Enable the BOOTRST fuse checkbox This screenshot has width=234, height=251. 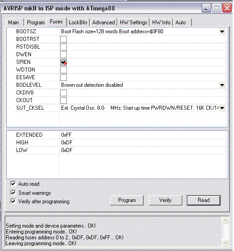63,39
